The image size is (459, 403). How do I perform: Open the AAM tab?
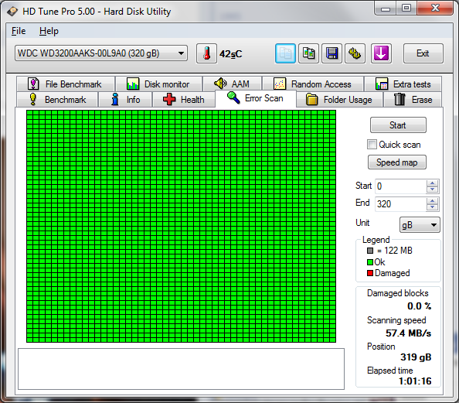tap(232, 84)
